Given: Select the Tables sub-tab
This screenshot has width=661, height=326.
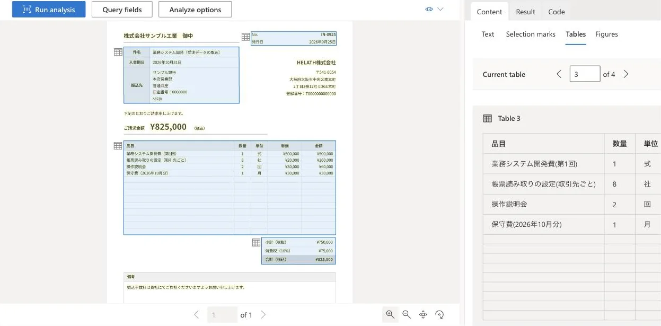Looking at the screenshot, I should point(576,34).
